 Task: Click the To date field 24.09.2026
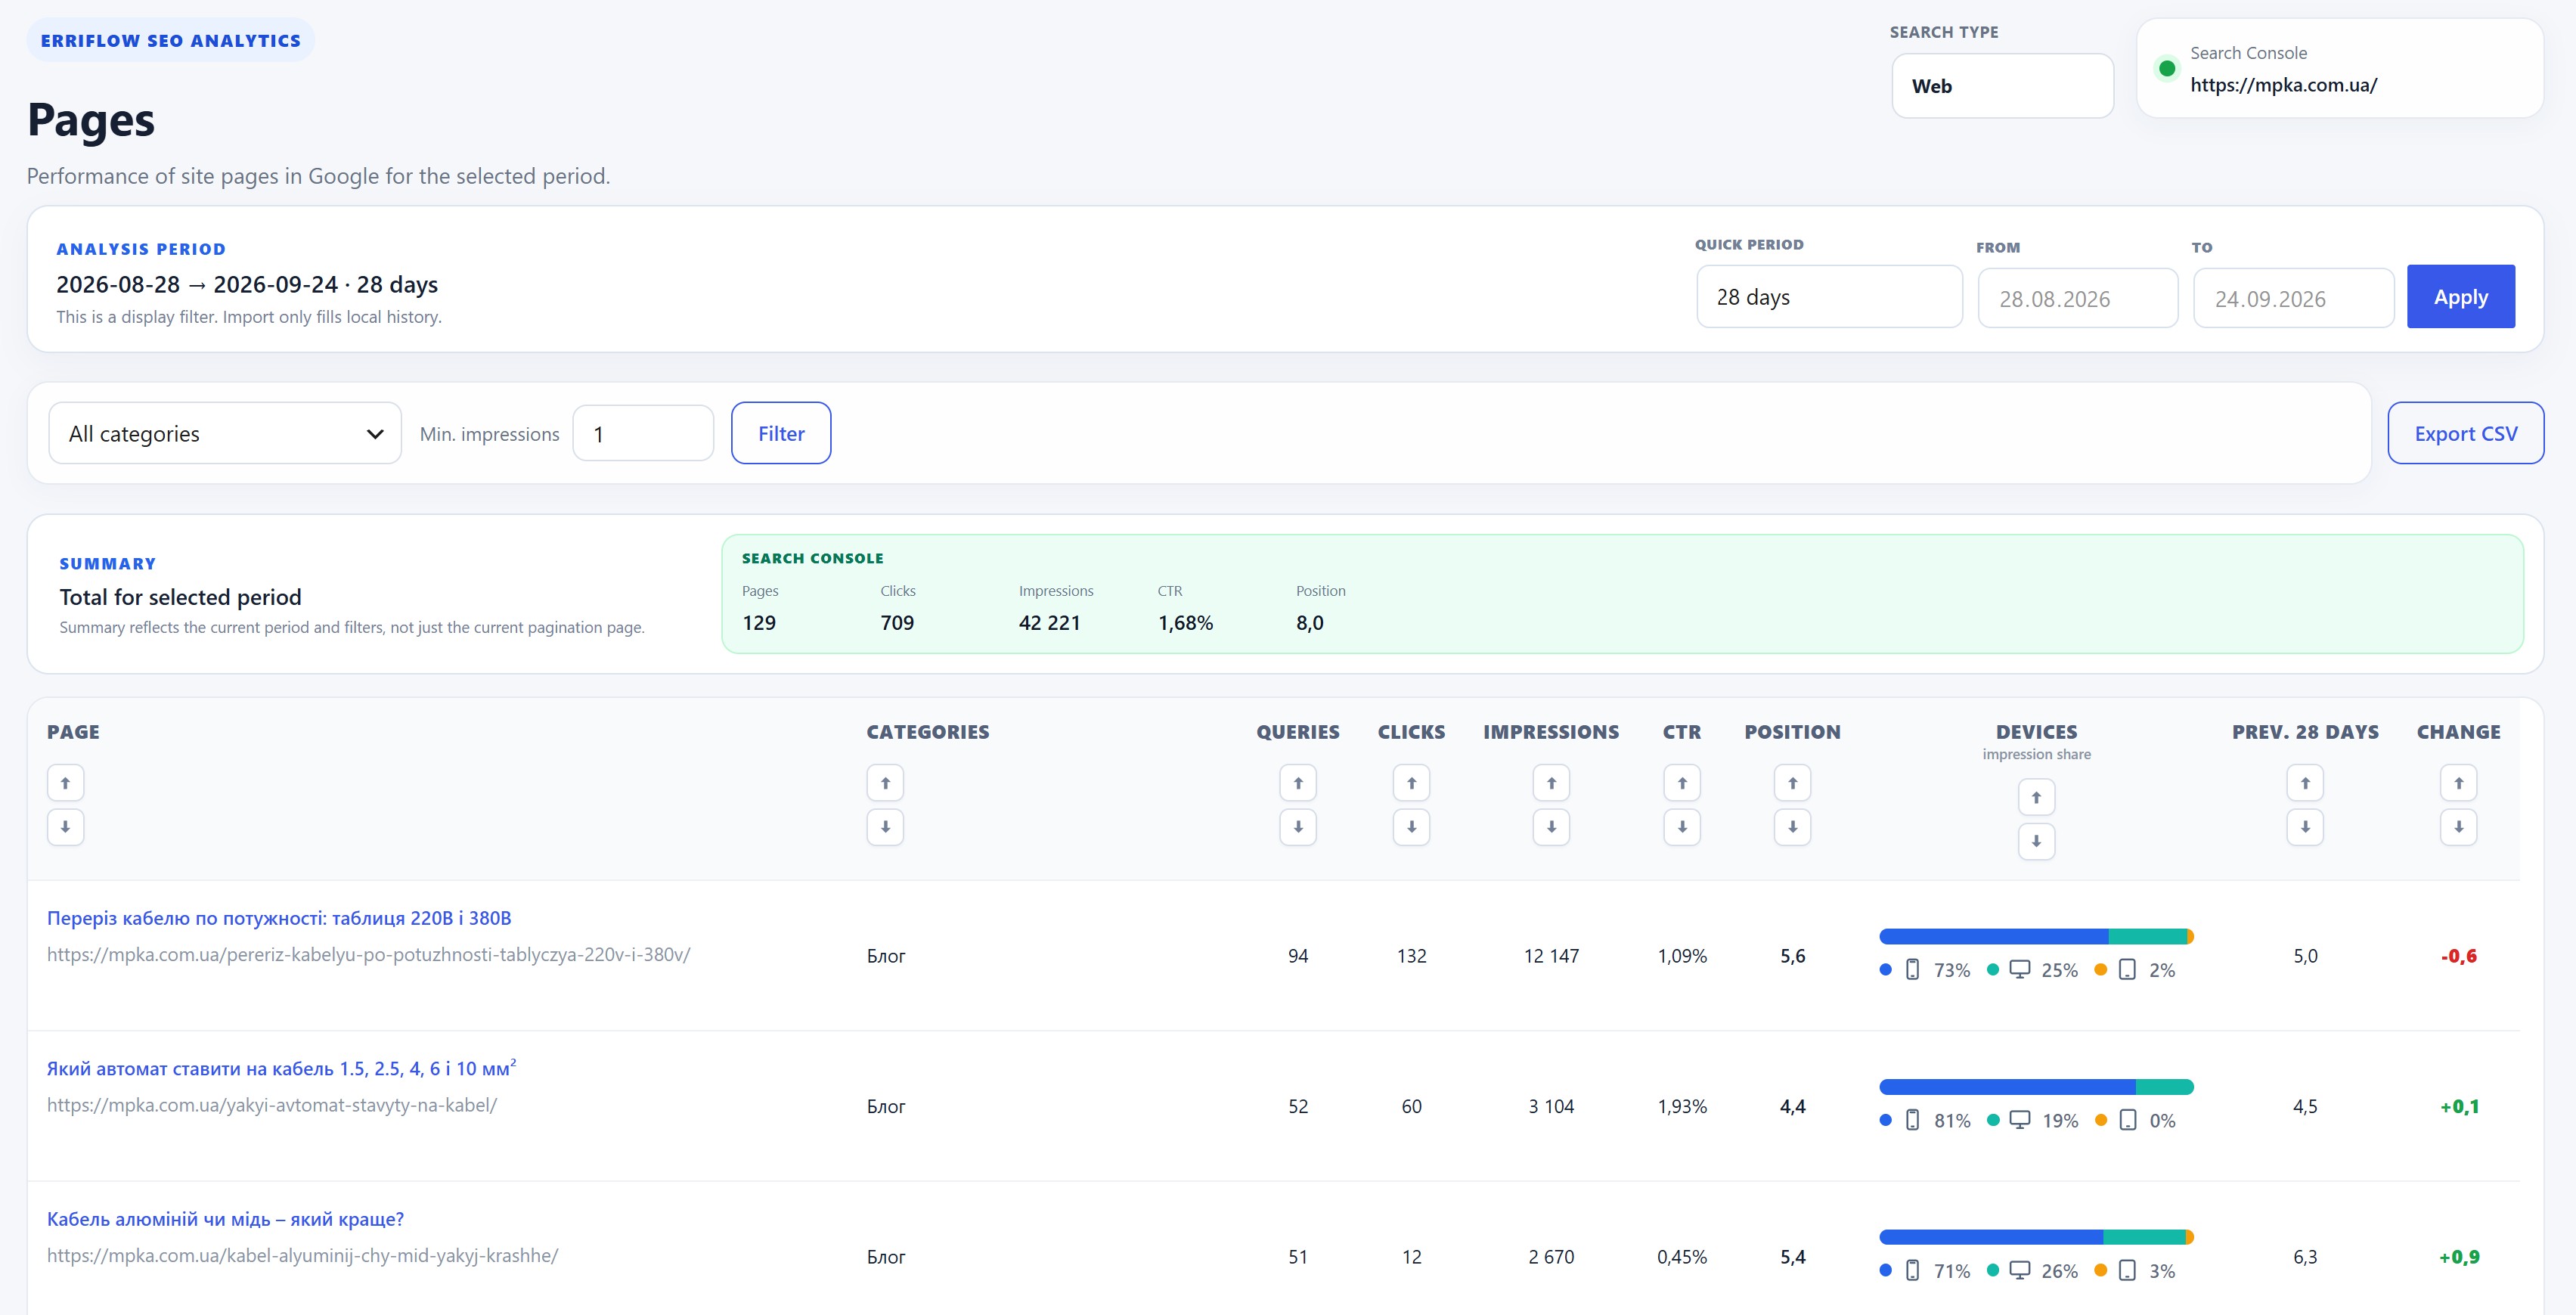point(2293,298)
